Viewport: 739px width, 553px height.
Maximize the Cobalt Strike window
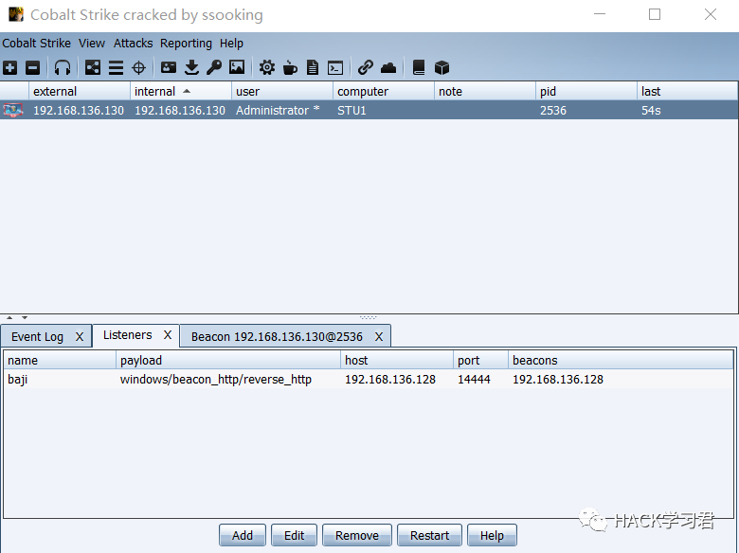[x=655, y=14]
